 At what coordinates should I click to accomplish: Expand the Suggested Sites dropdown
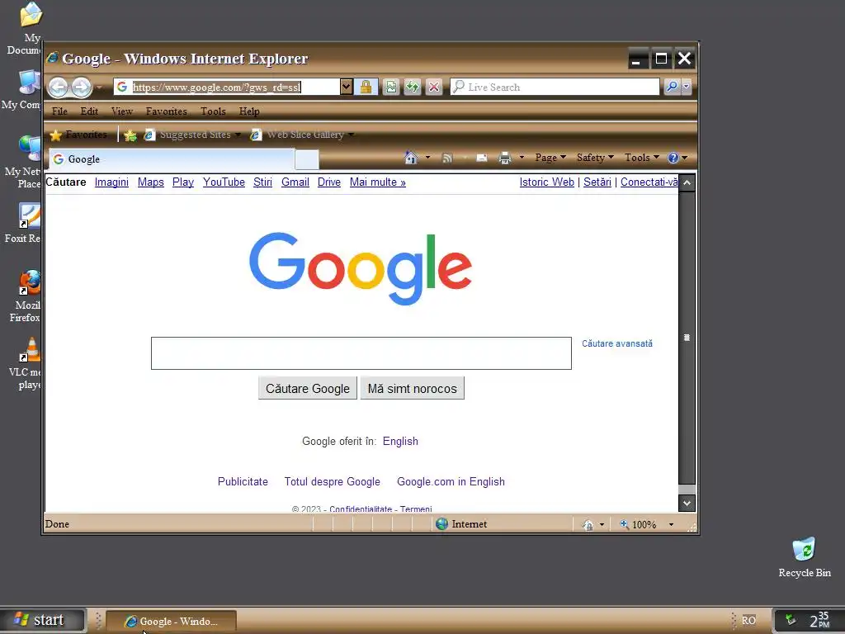pyautogui.click(x=238, y=135)
